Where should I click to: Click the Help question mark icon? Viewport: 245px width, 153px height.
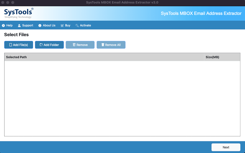pos(3,26)
